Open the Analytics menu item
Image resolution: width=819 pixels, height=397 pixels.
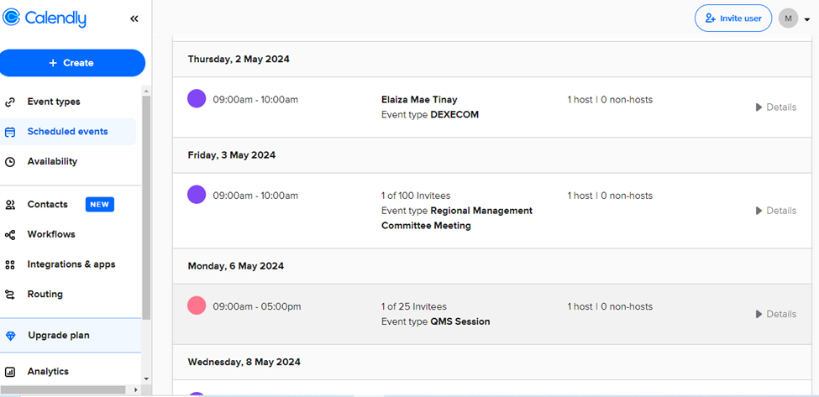point(48,371)
